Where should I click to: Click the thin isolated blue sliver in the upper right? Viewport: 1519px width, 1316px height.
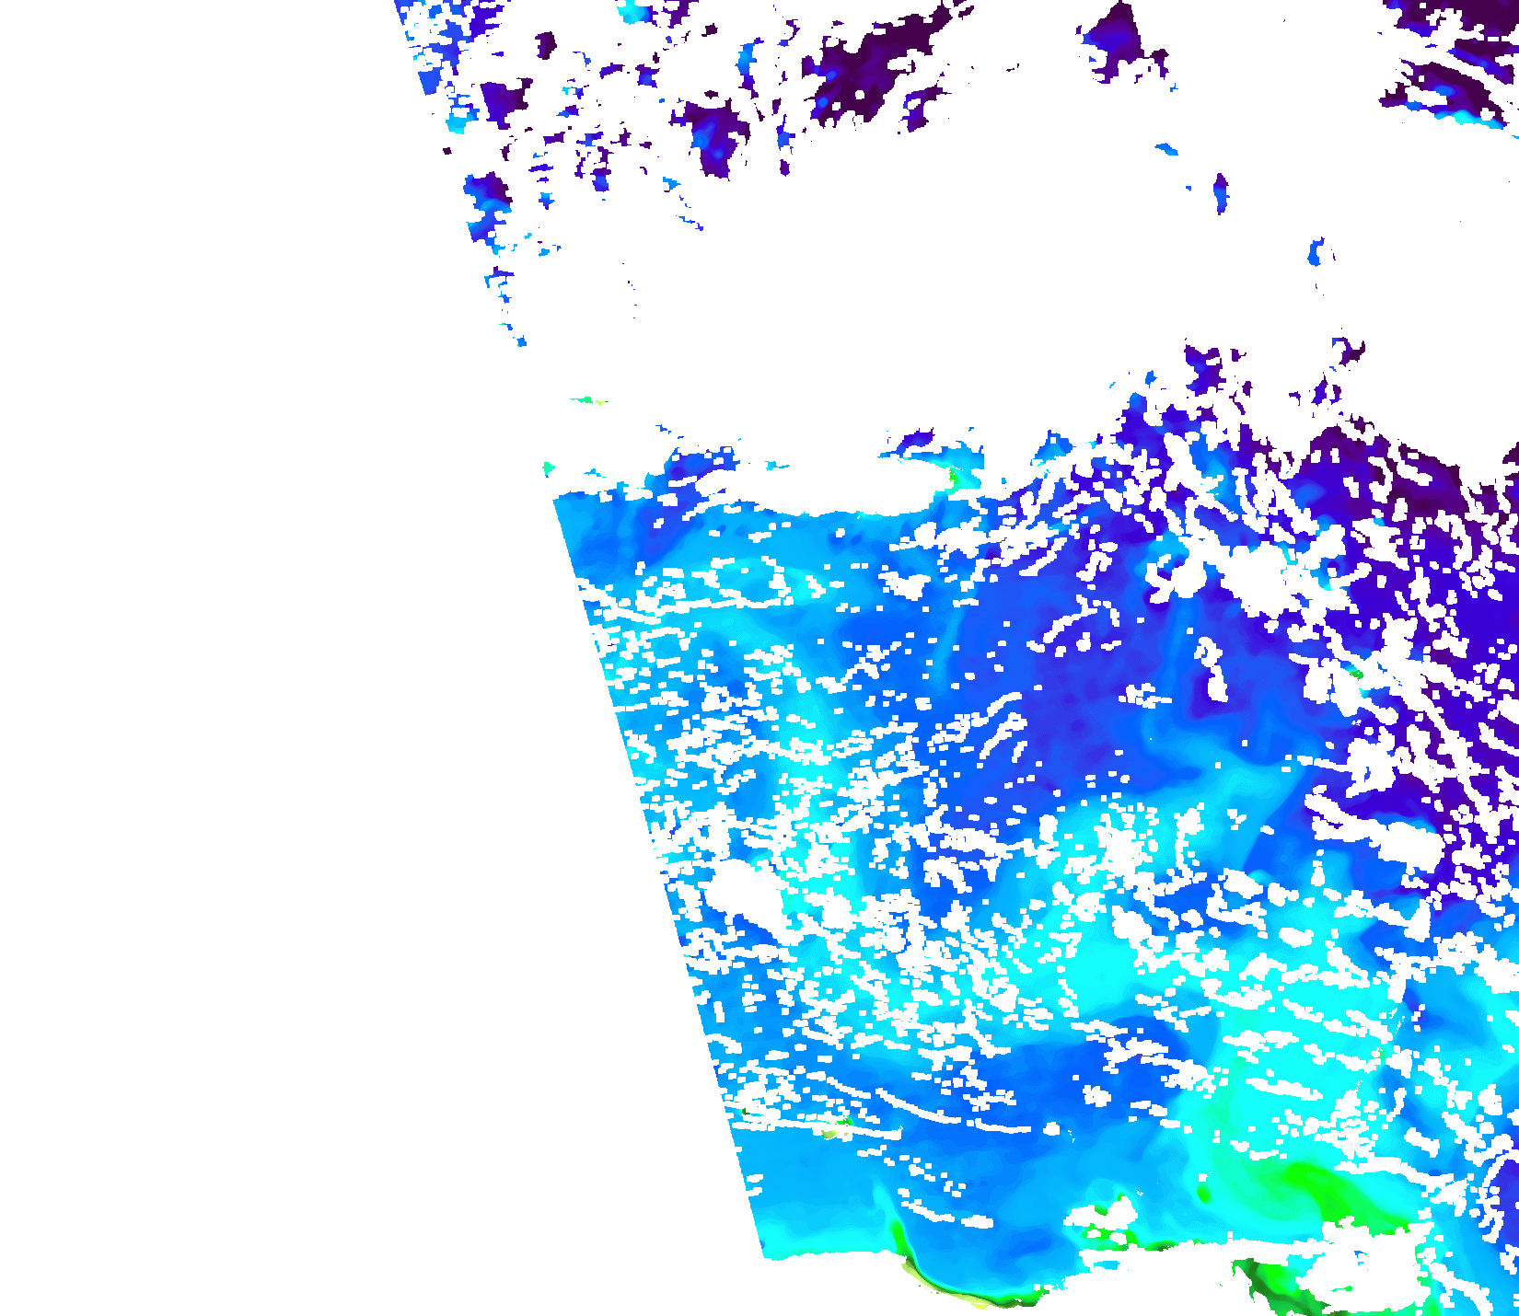tap(1221, 193)
